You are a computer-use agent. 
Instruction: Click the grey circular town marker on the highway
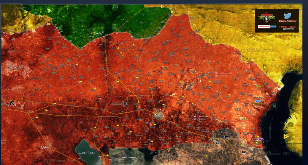click(158, 115)
